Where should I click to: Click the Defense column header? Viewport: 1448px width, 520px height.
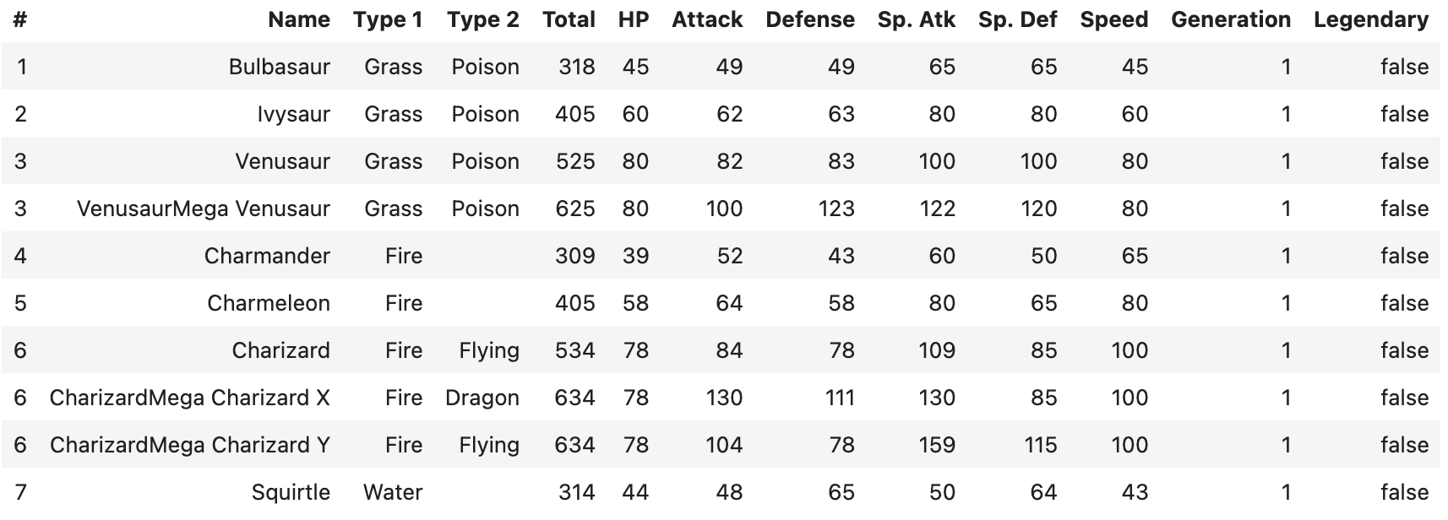click(810, 19)
